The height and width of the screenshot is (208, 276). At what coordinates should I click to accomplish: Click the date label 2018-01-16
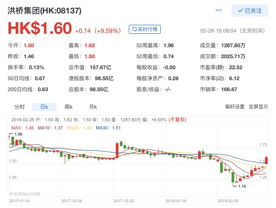pyautogui.click(x=176, y=201)
